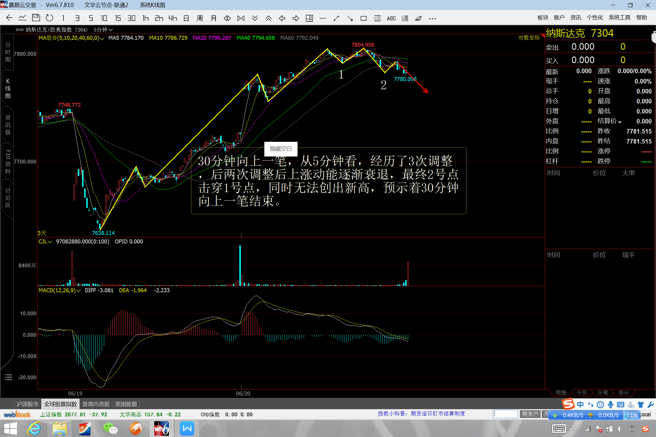The image size is (656, 437).
Task: Switch to 1-minute period
Action: pos(63,18)
